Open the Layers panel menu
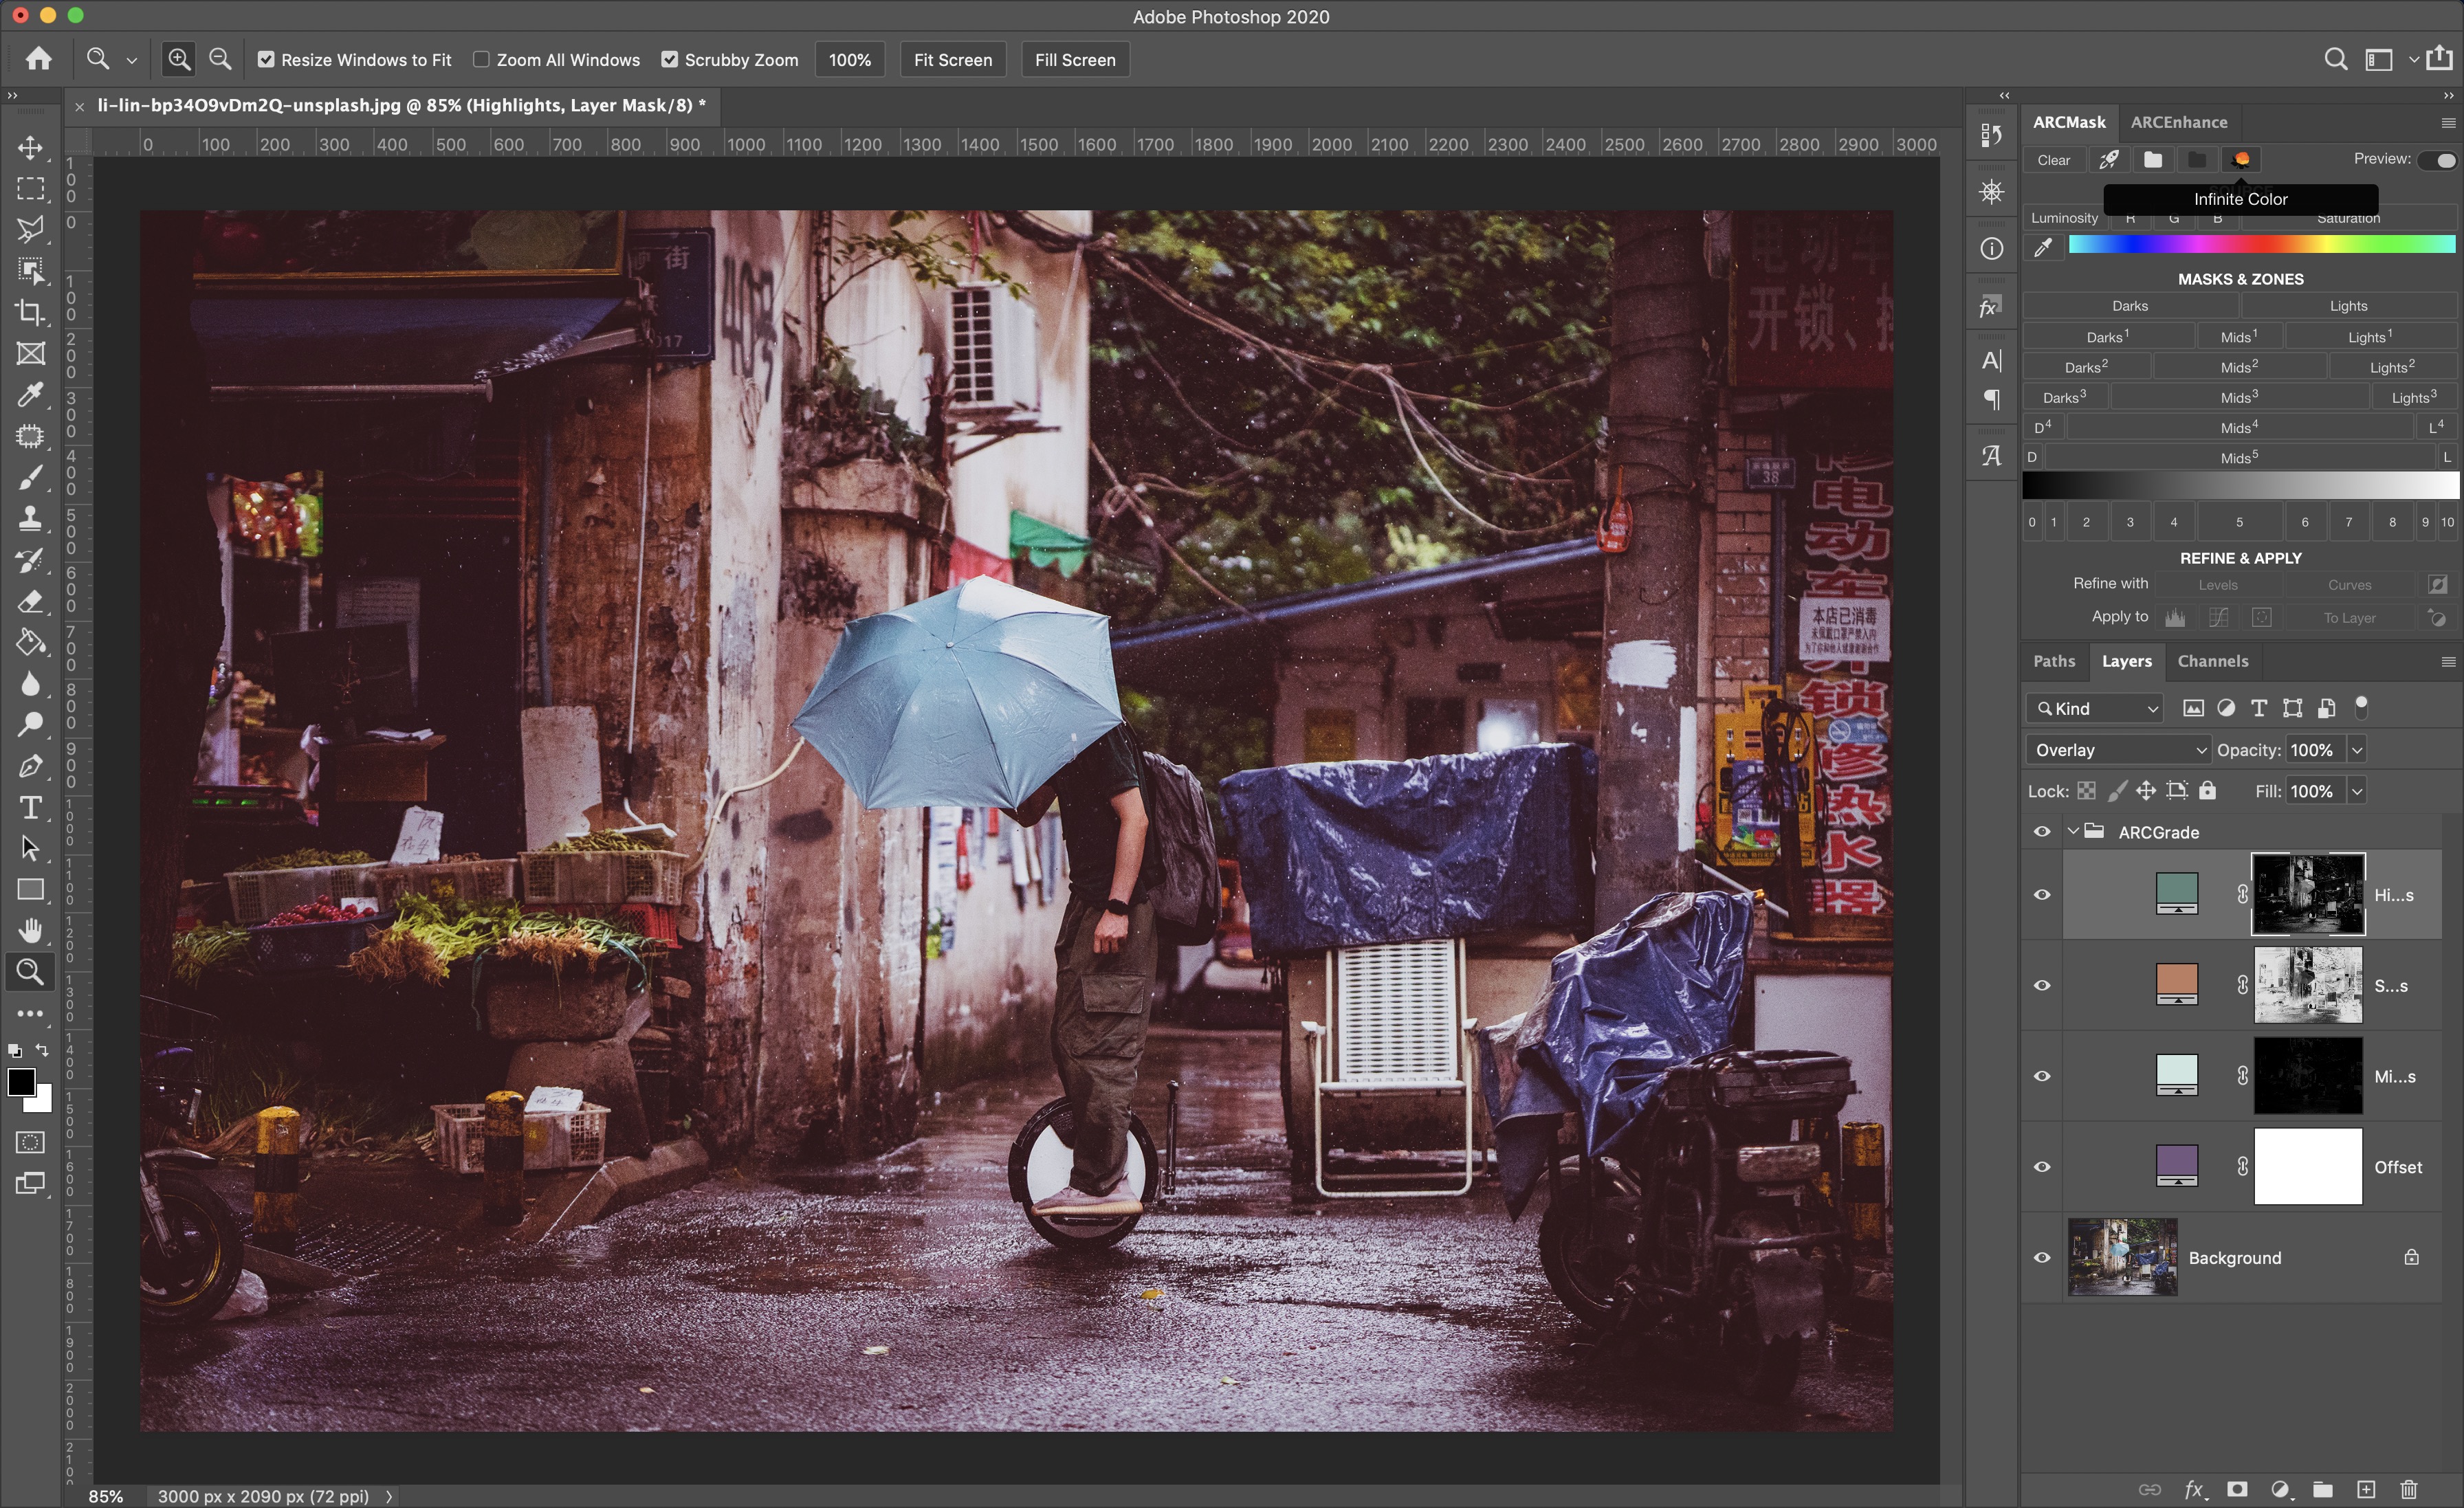Viewport: 2464px width, 1508px height. coord(2447,662)
